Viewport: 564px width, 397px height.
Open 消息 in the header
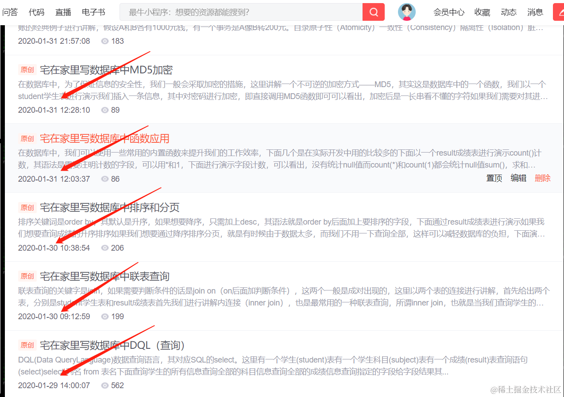coord(535,12)
